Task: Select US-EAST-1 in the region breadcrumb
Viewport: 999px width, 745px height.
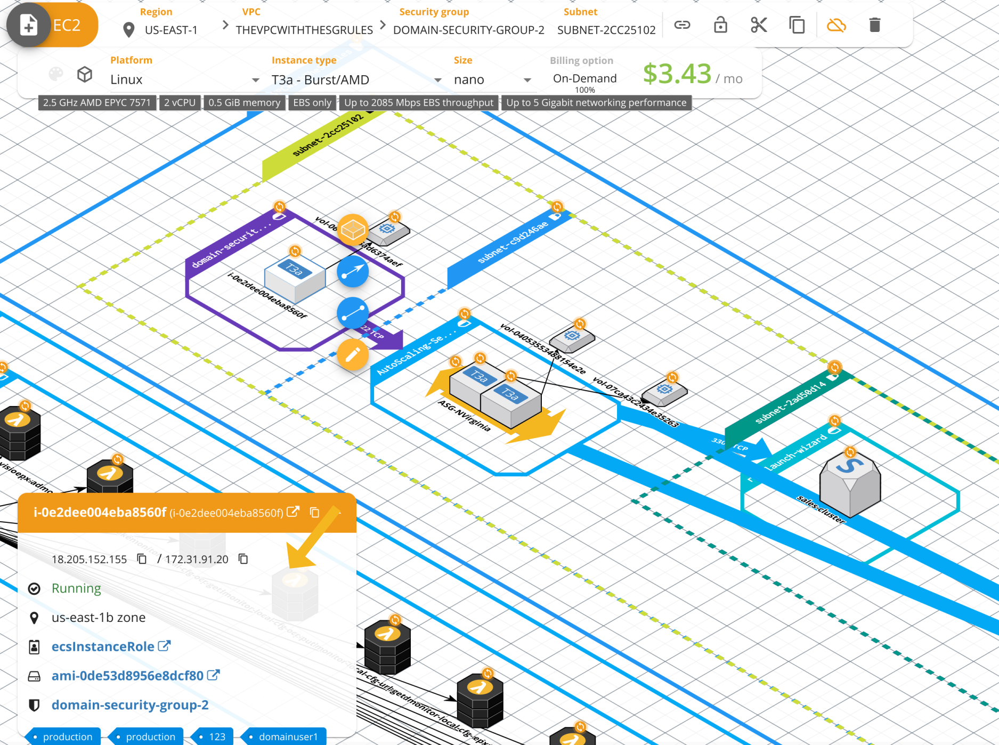Action: (x=171, y=30)
